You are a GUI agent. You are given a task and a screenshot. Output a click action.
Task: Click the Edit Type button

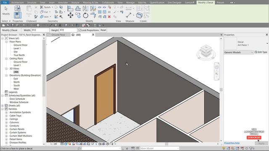pyautogui.click(x=261, y=52)
